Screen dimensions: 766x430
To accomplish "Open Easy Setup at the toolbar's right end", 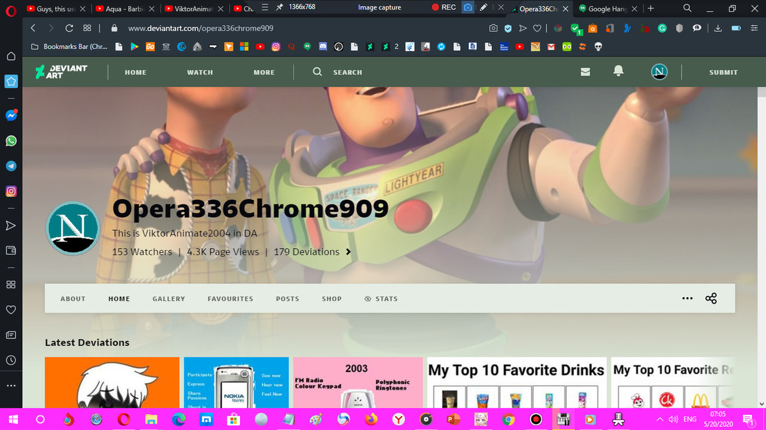I will pyautogui.click(x=753, y=28).
